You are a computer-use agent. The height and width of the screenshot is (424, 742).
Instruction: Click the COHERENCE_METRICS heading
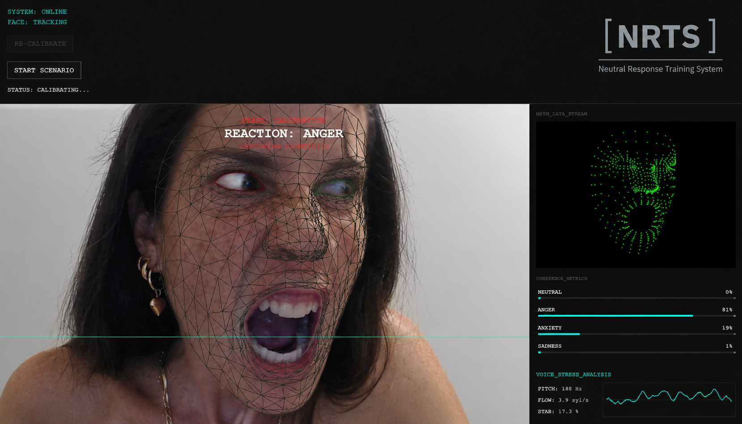[x=561, y=279]
